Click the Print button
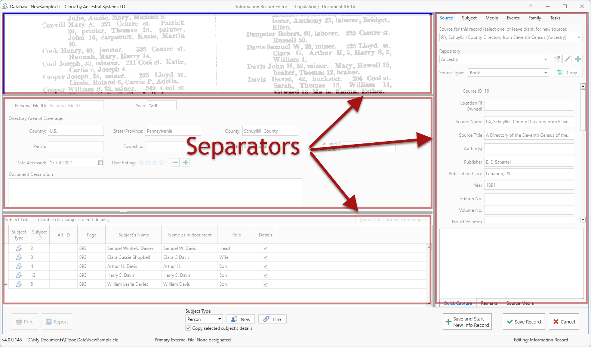This screenshot has height=347, width=591. point(25,322)
